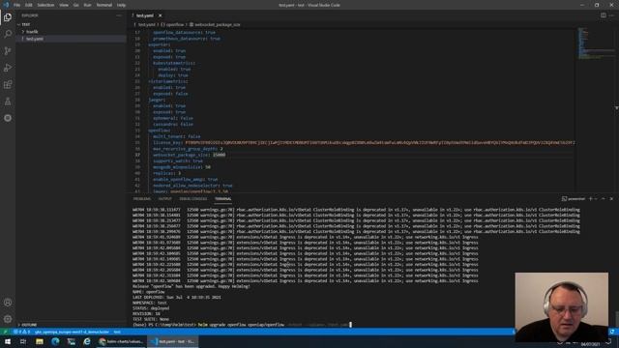
Task: Switch to the Problems panel tab
Action: tap(142, 199)
